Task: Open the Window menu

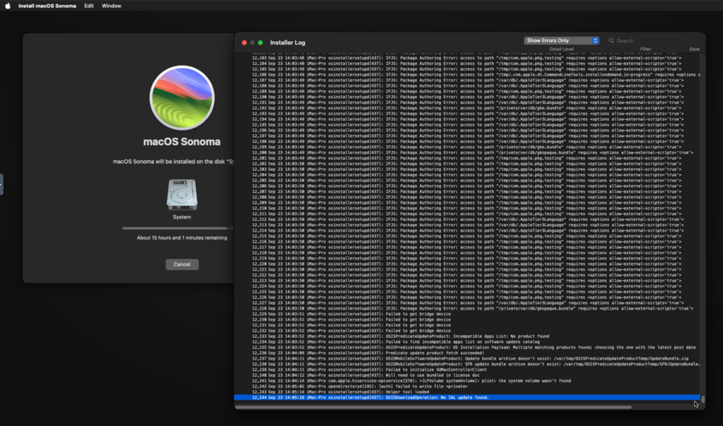Action: (111, 6)
